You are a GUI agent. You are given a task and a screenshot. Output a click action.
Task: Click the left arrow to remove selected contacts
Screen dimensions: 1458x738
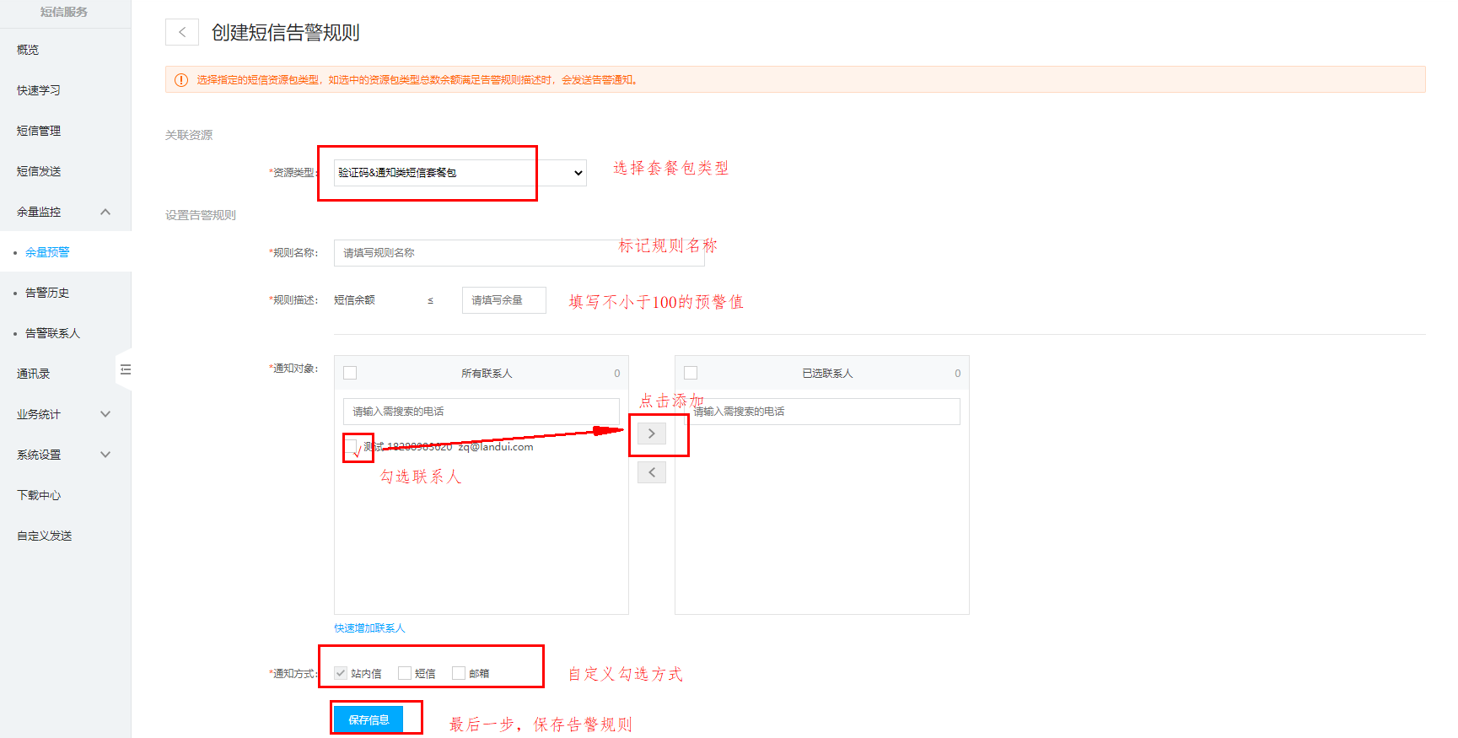(651, 472)
